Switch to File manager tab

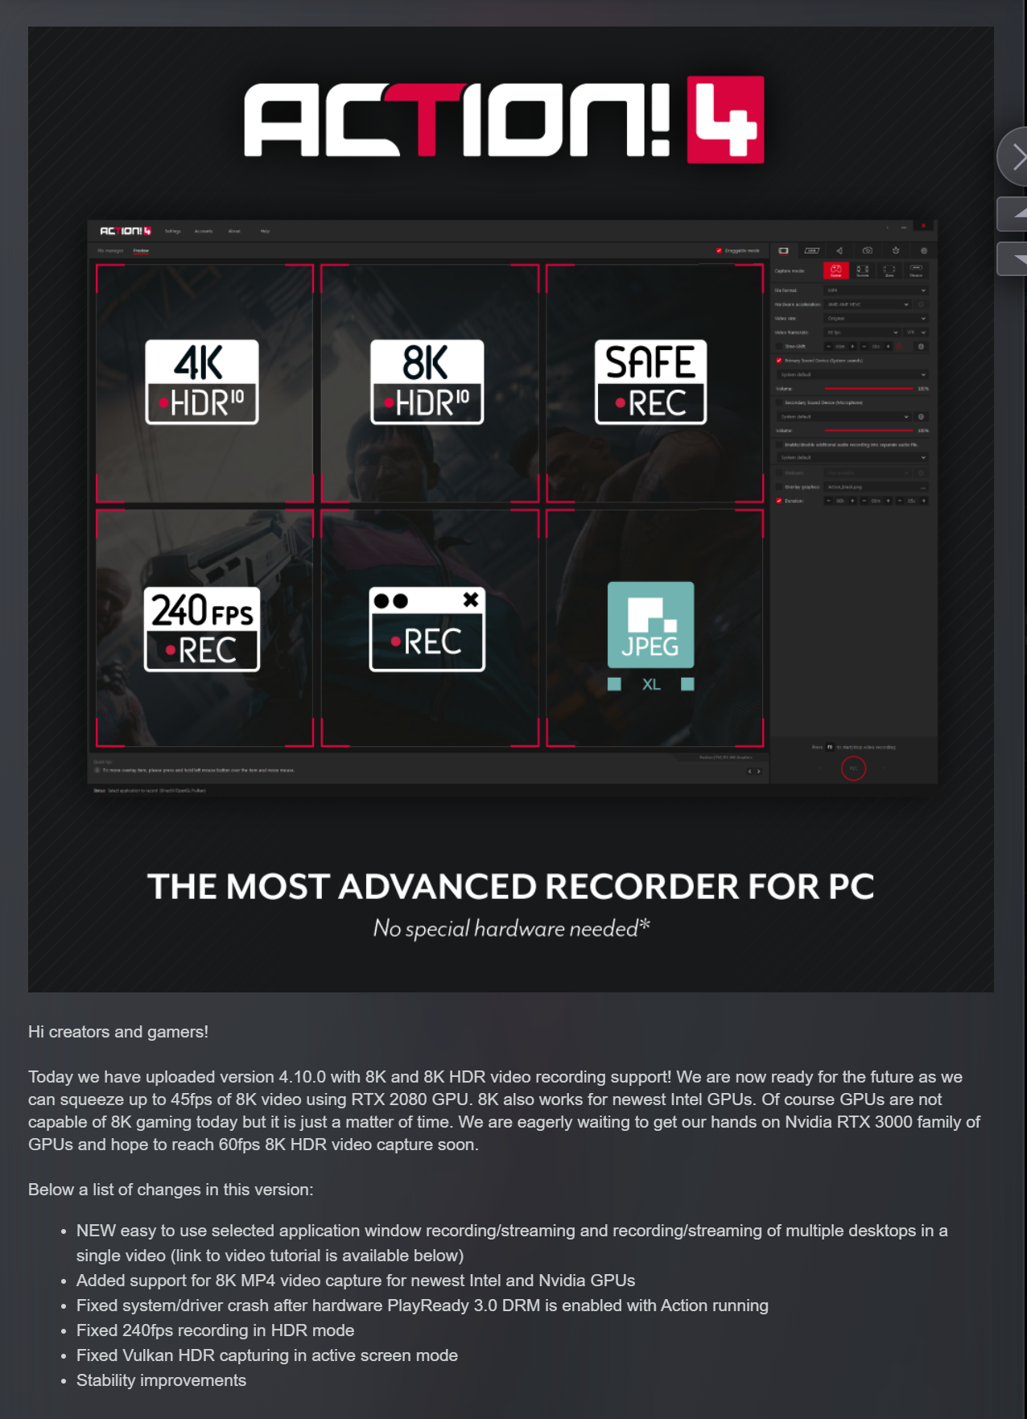click(x=110, y=250)
